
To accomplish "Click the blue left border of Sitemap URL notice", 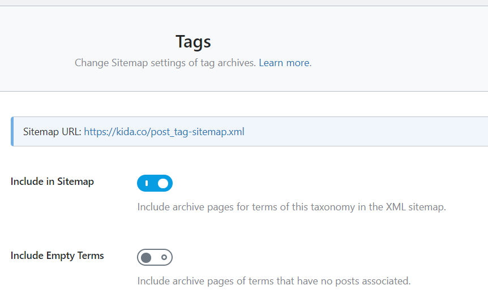I will (x=12, y=131).
